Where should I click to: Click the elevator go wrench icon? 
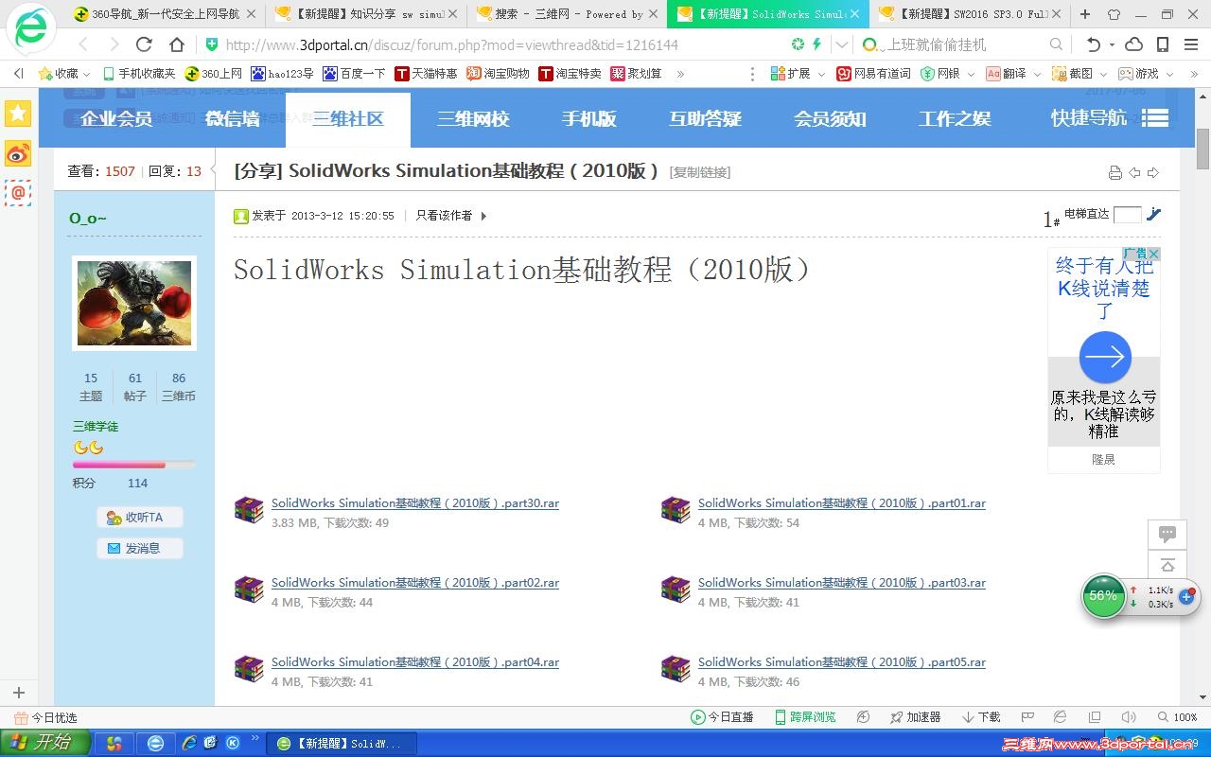(1153, 214)
